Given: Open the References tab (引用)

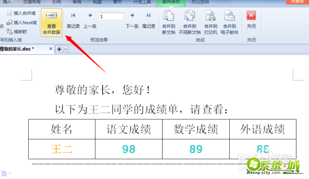Looking at the screenshot, I should click(x=56, y=2).
